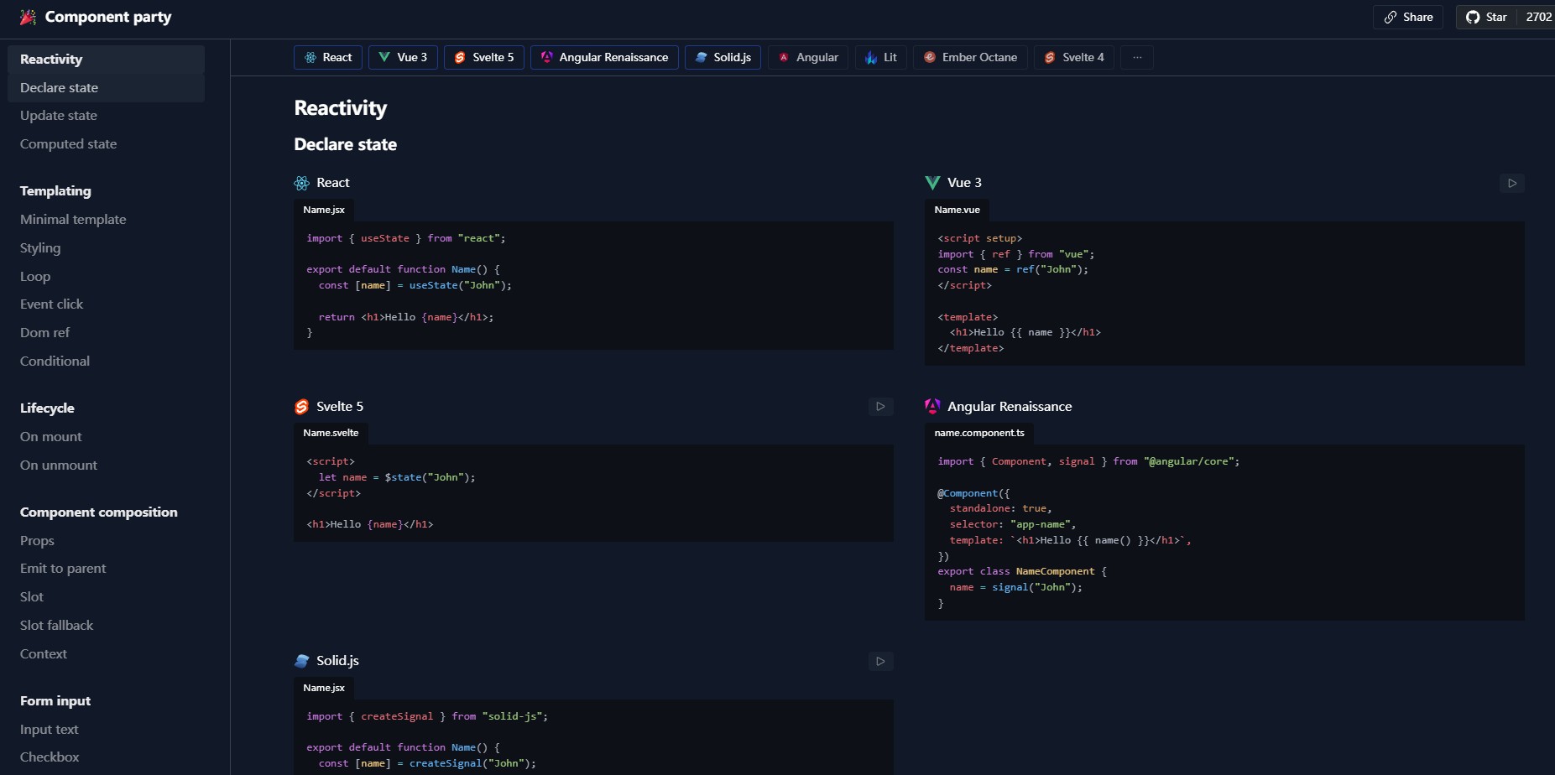Viewport: 1555px width, 775px height.
Task: Open playground for the Svelte 5 snippet
Action: [x=880, y=407]
